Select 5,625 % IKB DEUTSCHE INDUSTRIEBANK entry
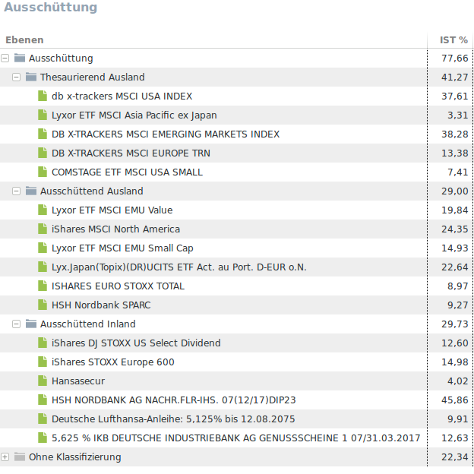This screenshot has height=474, width=474. click(x=235, y=438)
